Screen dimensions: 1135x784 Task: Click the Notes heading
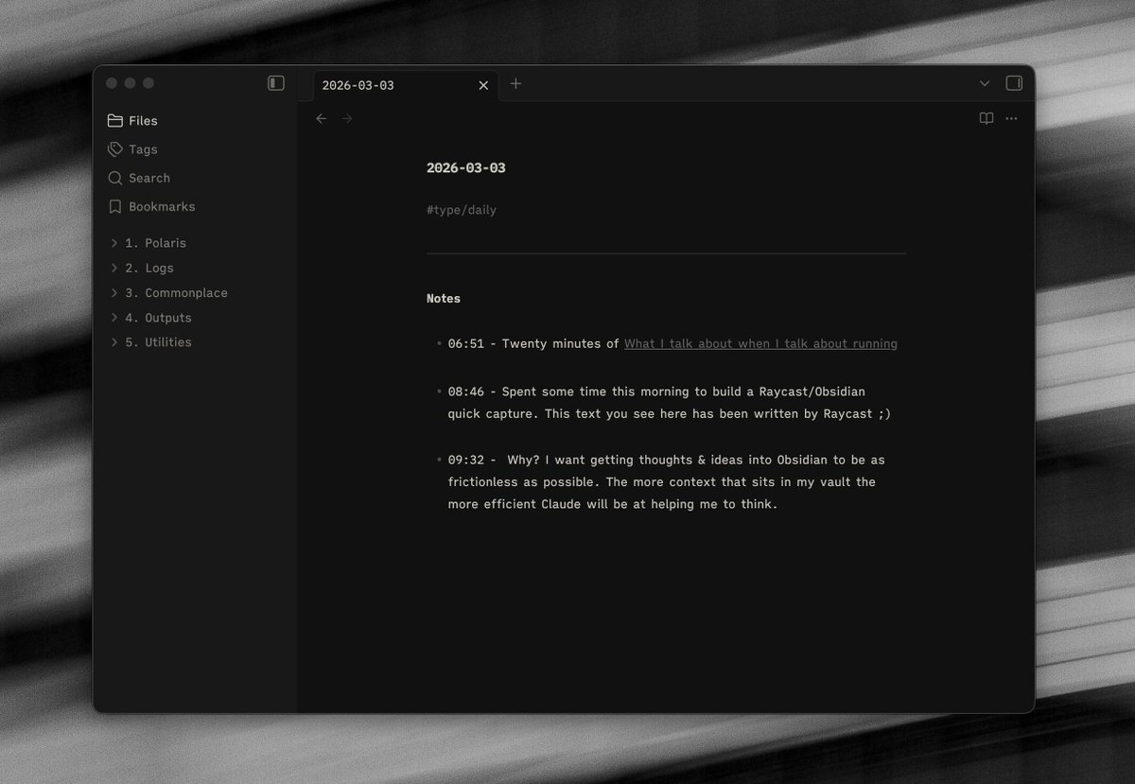point(444,298)
